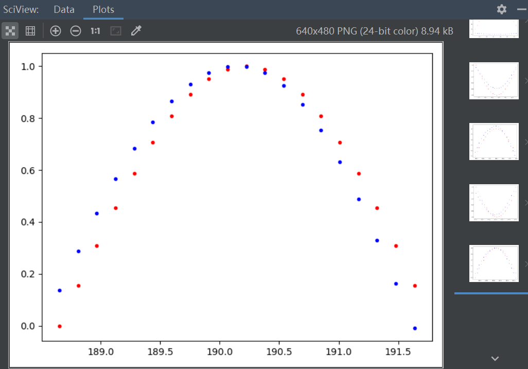
Task: Switch to the Data tab
Action: coord(64,9)
